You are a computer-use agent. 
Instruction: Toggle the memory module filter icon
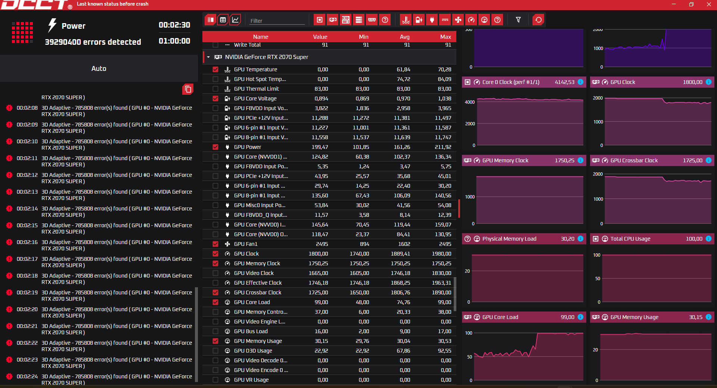click(x=372, y=20)
